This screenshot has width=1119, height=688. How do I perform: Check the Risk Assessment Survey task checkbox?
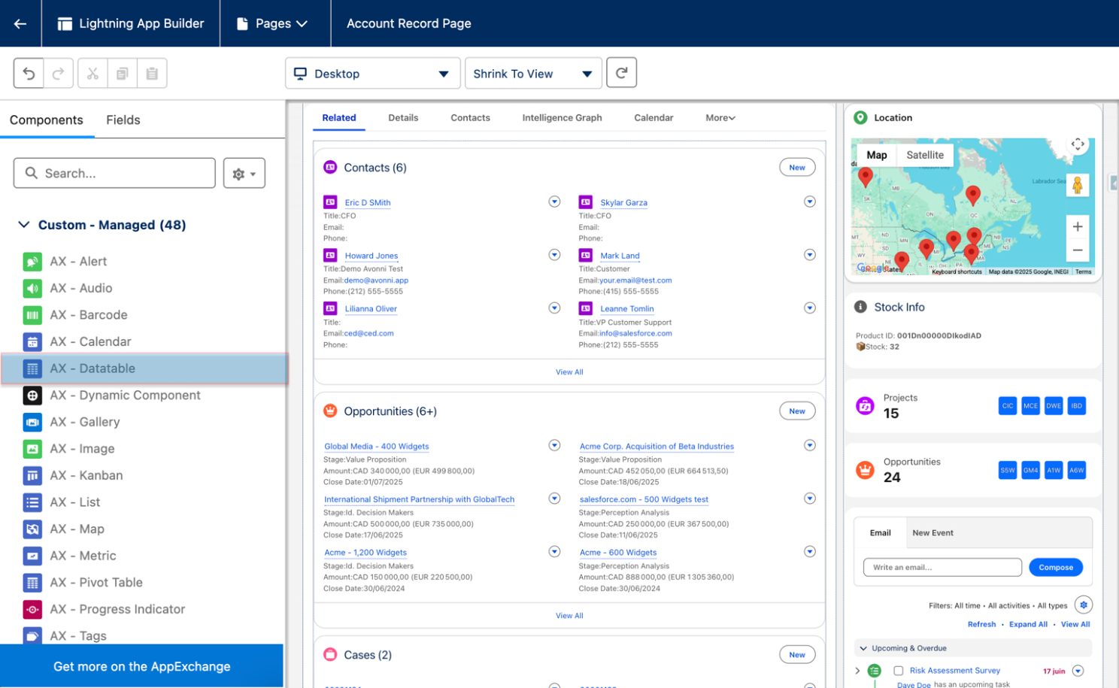898,671
